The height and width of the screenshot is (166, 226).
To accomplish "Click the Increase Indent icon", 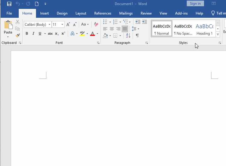I will click(x=144, y=22).
